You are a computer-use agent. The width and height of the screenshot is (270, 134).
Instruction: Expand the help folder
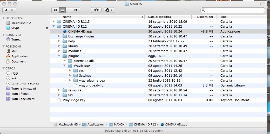pos(59,41)
